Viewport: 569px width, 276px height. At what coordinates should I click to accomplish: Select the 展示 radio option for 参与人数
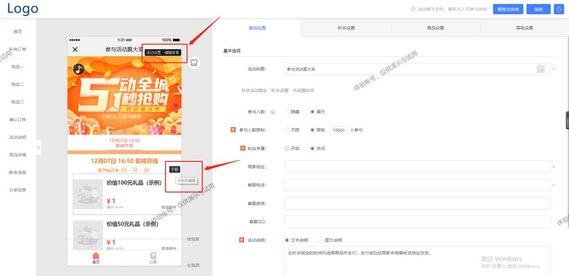(311, 111)
